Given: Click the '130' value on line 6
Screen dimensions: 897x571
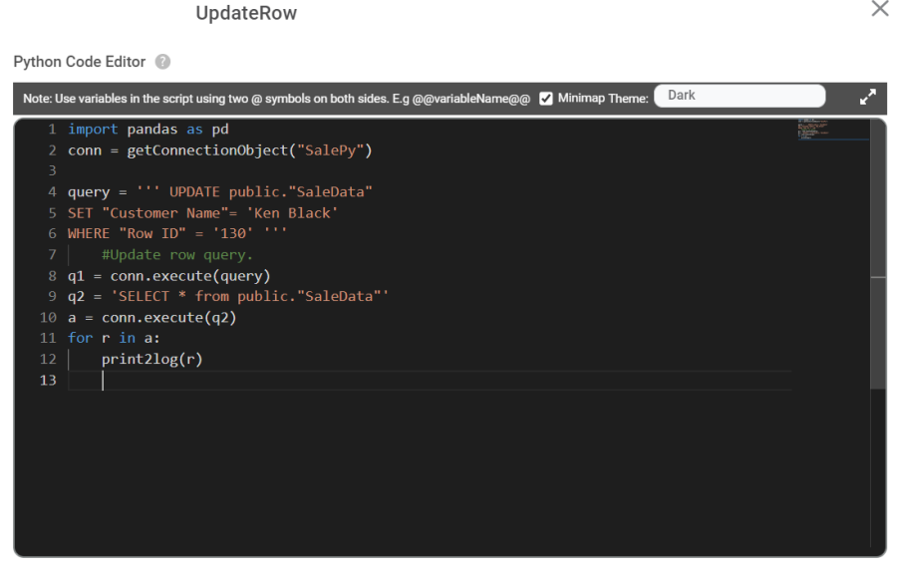Looking at the screenshot, I should coord(233,233).
